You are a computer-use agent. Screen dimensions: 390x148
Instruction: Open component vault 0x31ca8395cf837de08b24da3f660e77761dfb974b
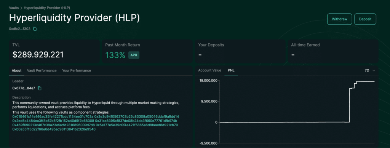pos(136,121)
